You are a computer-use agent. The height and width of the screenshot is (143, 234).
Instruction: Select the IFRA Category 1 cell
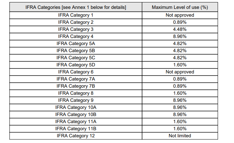coord(76,15)
